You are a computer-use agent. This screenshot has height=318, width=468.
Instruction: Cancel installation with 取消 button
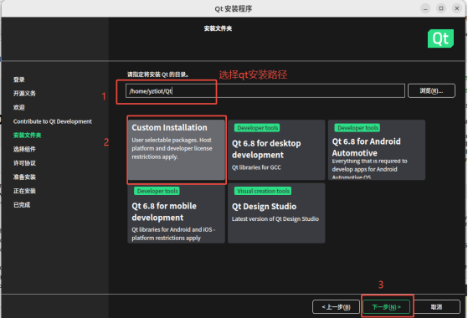click(x=436, y=307)
